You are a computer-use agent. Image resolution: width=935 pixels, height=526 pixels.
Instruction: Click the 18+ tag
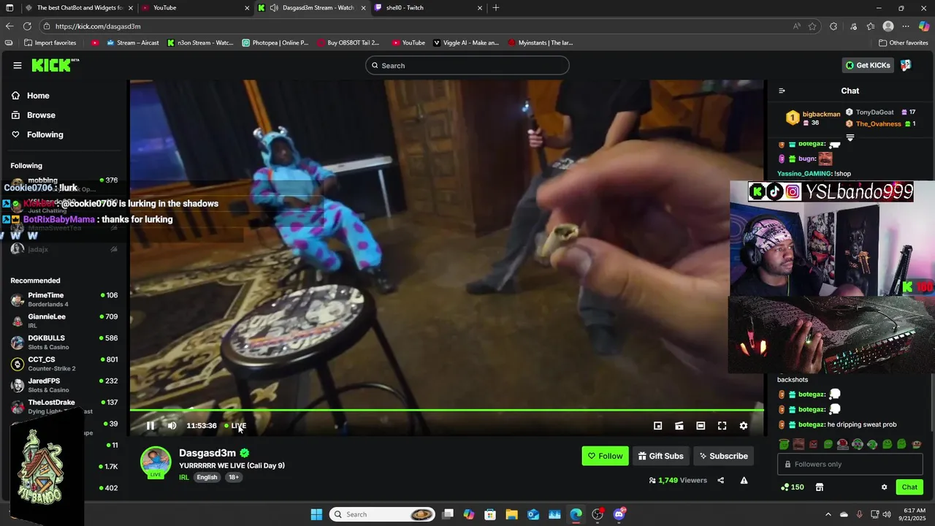pos(234,477)
